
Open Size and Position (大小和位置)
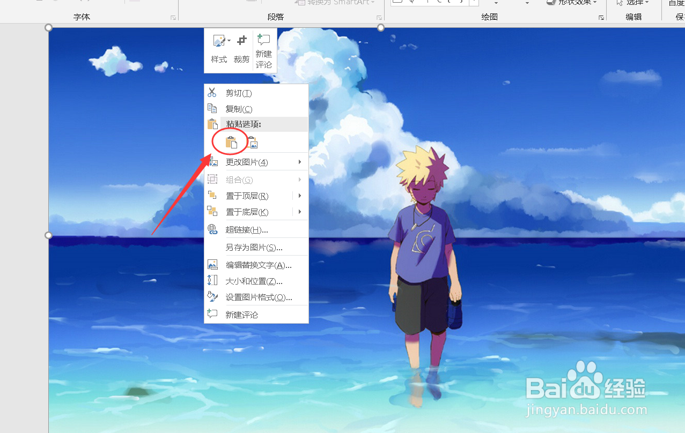tap(256, 281)
